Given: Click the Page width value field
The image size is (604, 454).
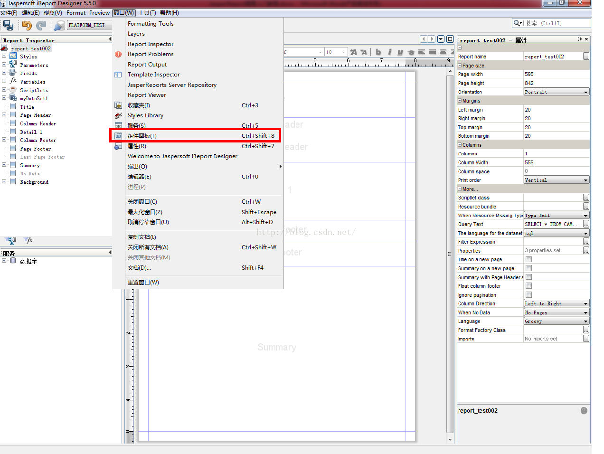Looking at the screenshot, I should [557, 74].
